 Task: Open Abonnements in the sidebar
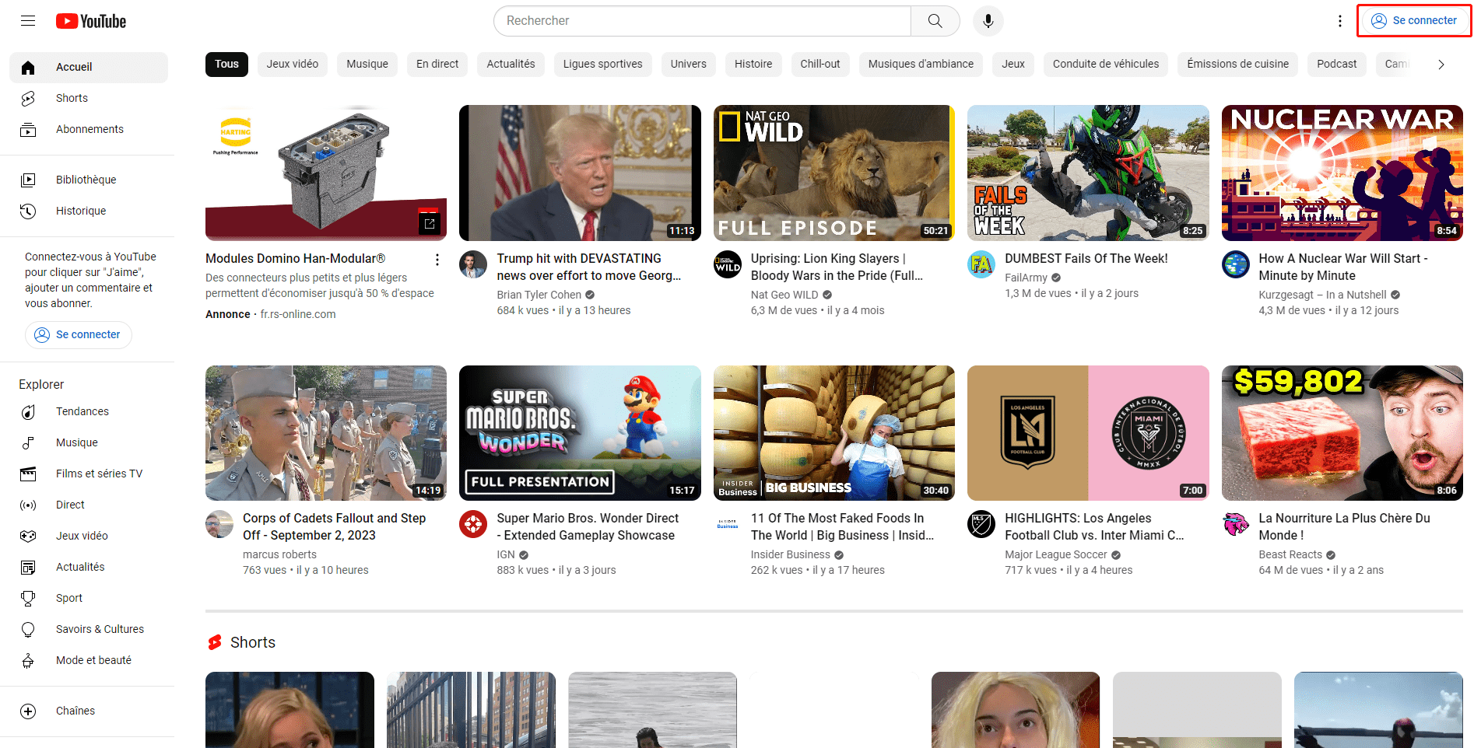pyautogui.click(x=89, y=130)
